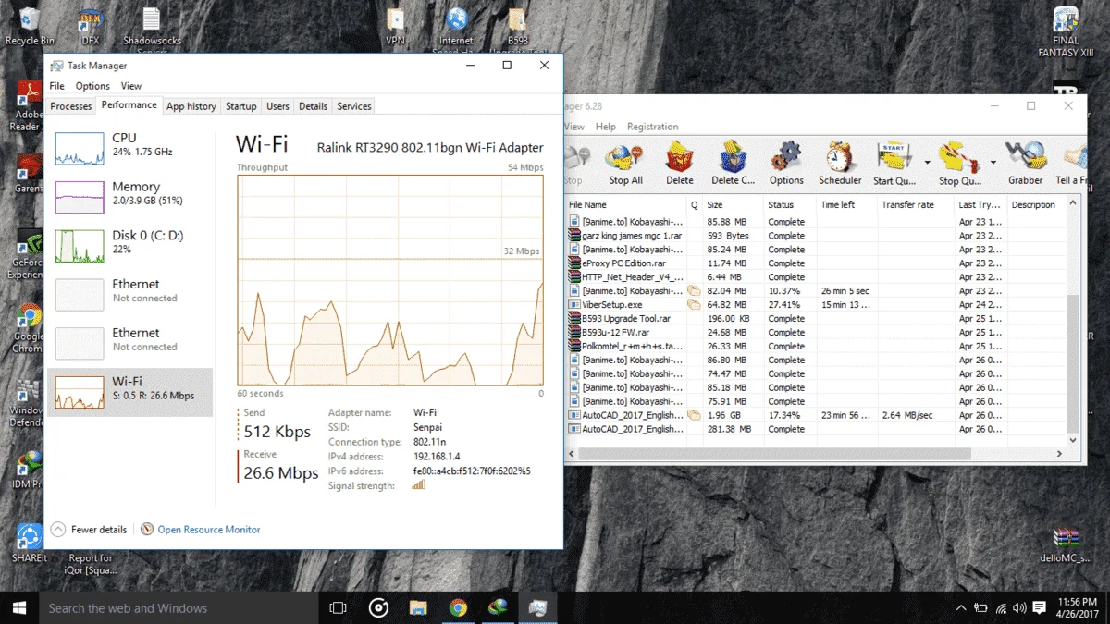Select the CPU performance item
1110x624 pixels.
[129, 148]
